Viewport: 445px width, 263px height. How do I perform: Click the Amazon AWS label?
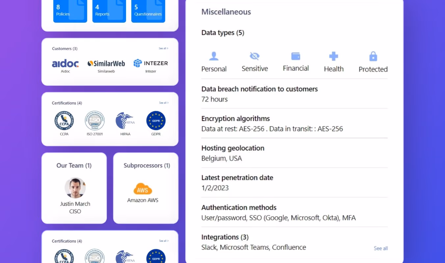pyautogui.click(x=143, y=200)
